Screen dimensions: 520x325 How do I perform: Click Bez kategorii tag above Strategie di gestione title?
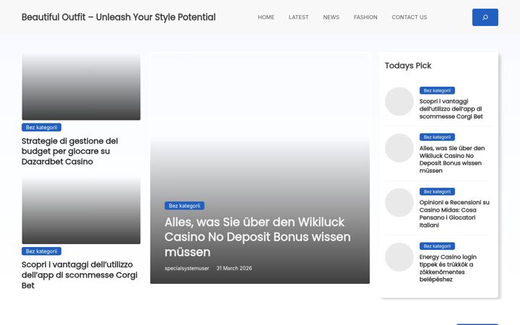(41, 127)
